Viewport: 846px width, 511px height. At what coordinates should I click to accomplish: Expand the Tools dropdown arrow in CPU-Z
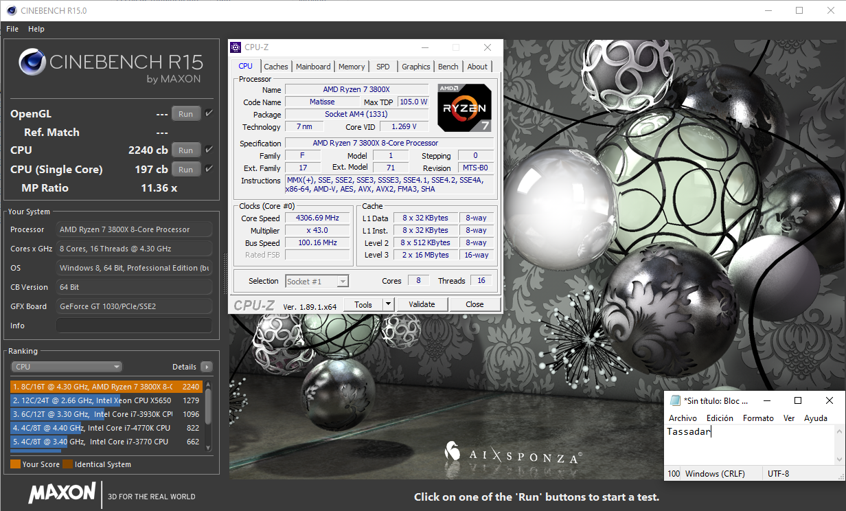pos(388,304)
